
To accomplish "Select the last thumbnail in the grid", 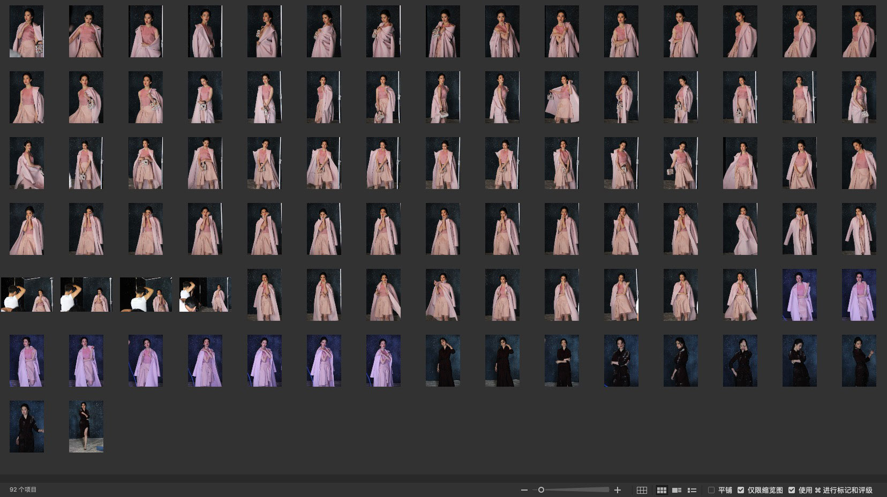I will [x=86, y=426].
